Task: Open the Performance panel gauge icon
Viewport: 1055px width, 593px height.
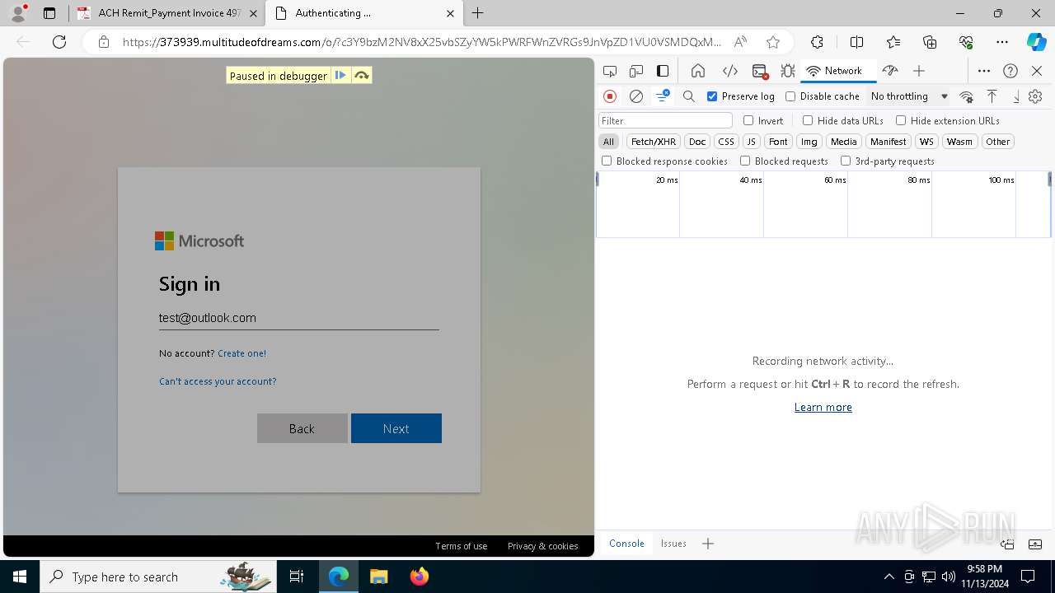Action: [889, 71]
